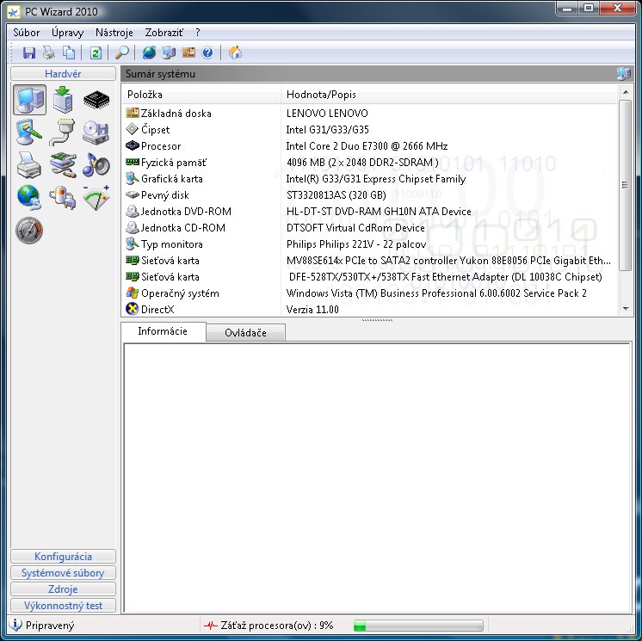Select the power plug battery icon
The width and height of the screenshot is (642, 641).
63,197
